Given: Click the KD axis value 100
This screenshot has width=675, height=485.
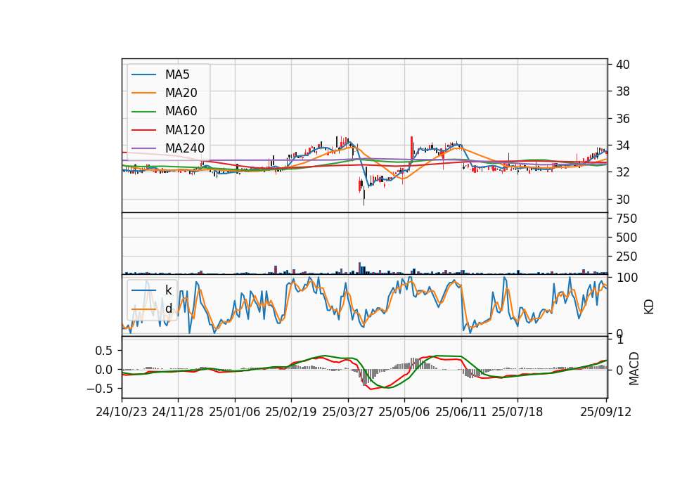Looking at the screenshot, I should pos(626,278).
